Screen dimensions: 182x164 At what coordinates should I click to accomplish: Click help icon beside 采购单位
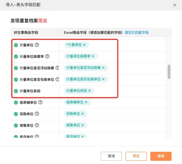[x=37, y=114]
